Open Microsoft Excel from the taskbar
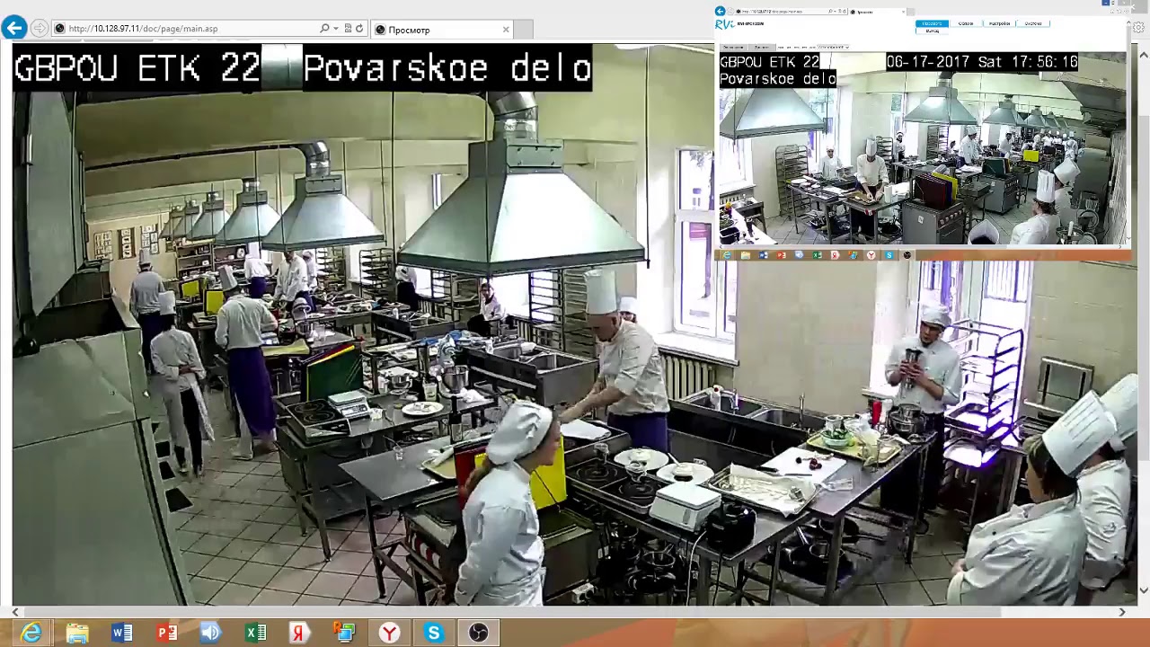1150x647 pixels. [255, 634]
